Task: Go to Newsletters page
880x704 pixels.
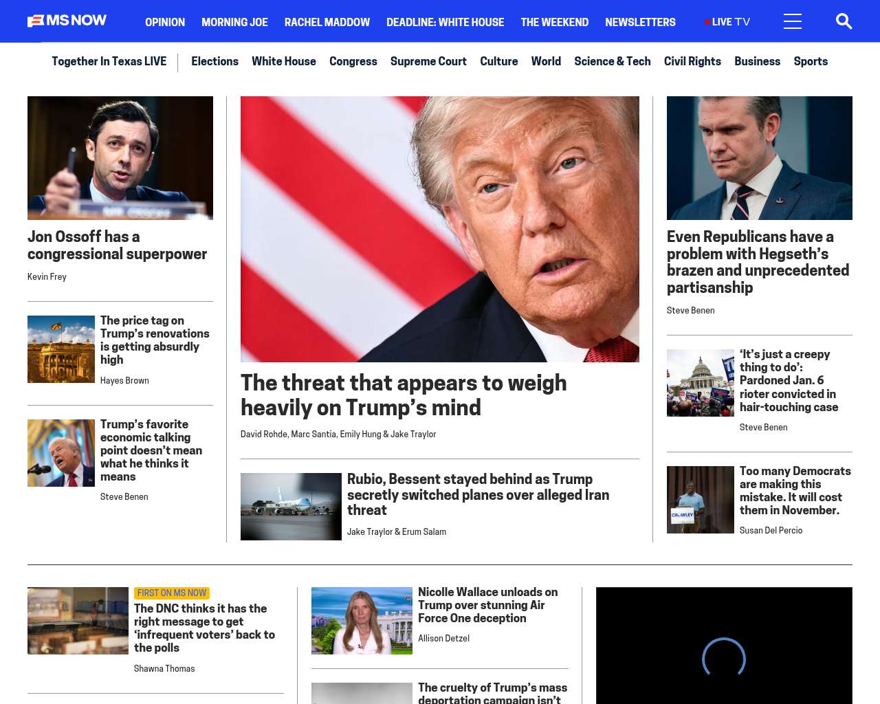Action: point(640,22)
